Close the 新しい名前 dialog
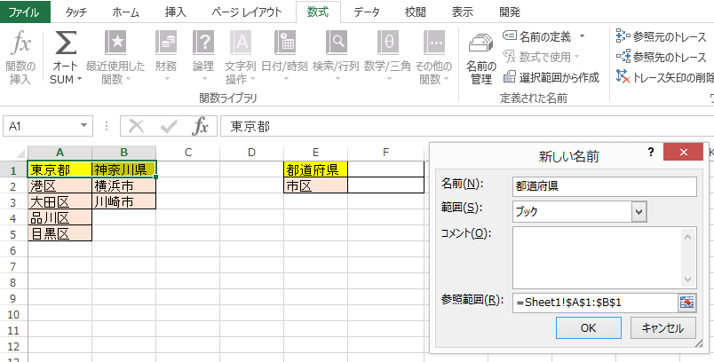This screenshot has width=714, height=362. pyautogui.click(x=683, y=153)
